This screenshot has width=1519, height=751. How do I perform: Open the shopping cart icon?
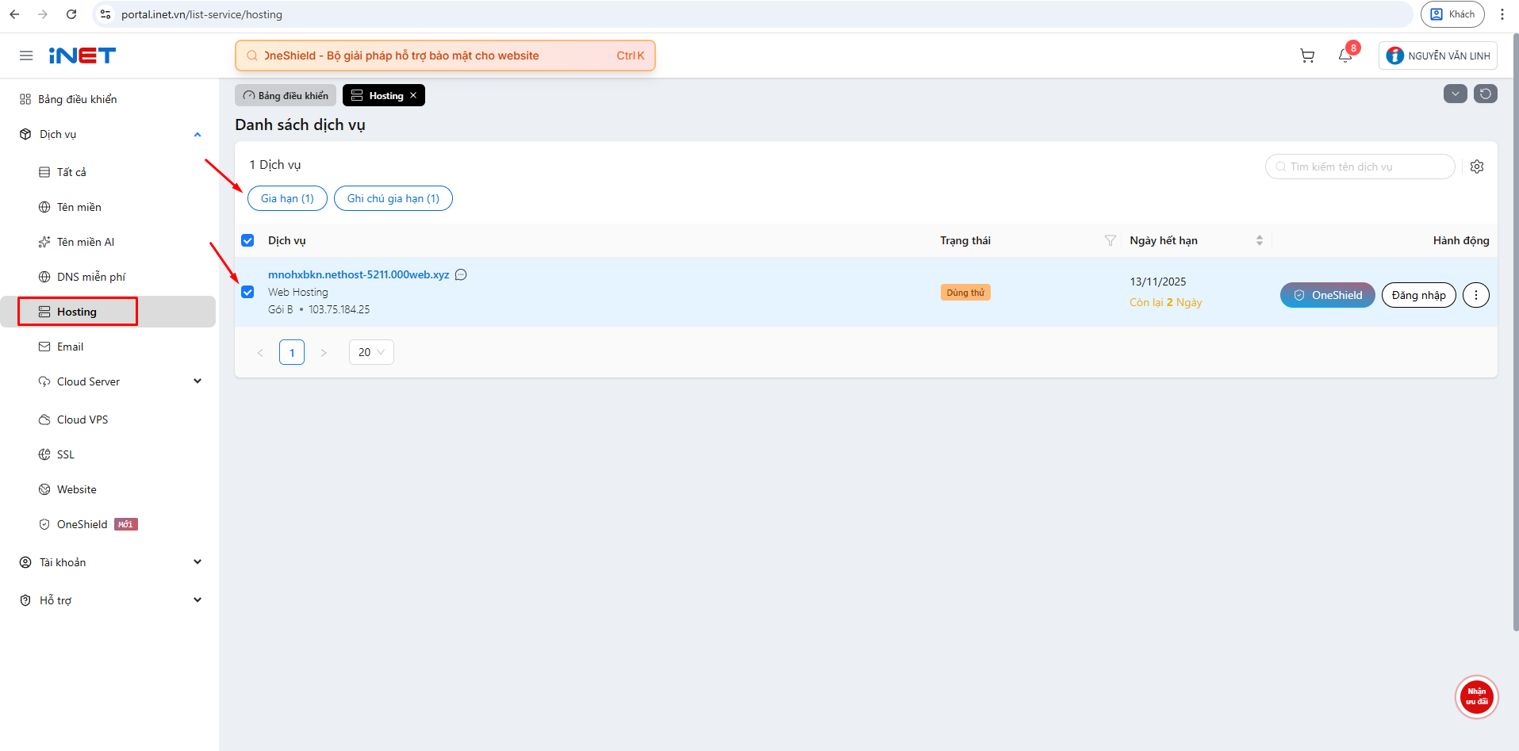(1307, 56)
